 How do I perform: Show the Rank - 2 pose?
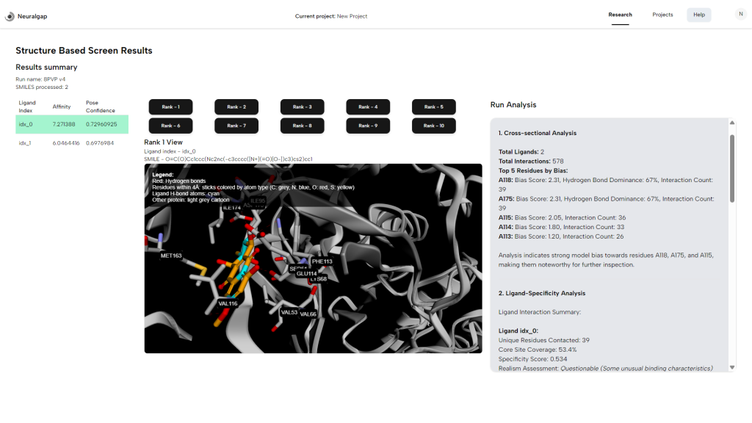pos(236,106)
